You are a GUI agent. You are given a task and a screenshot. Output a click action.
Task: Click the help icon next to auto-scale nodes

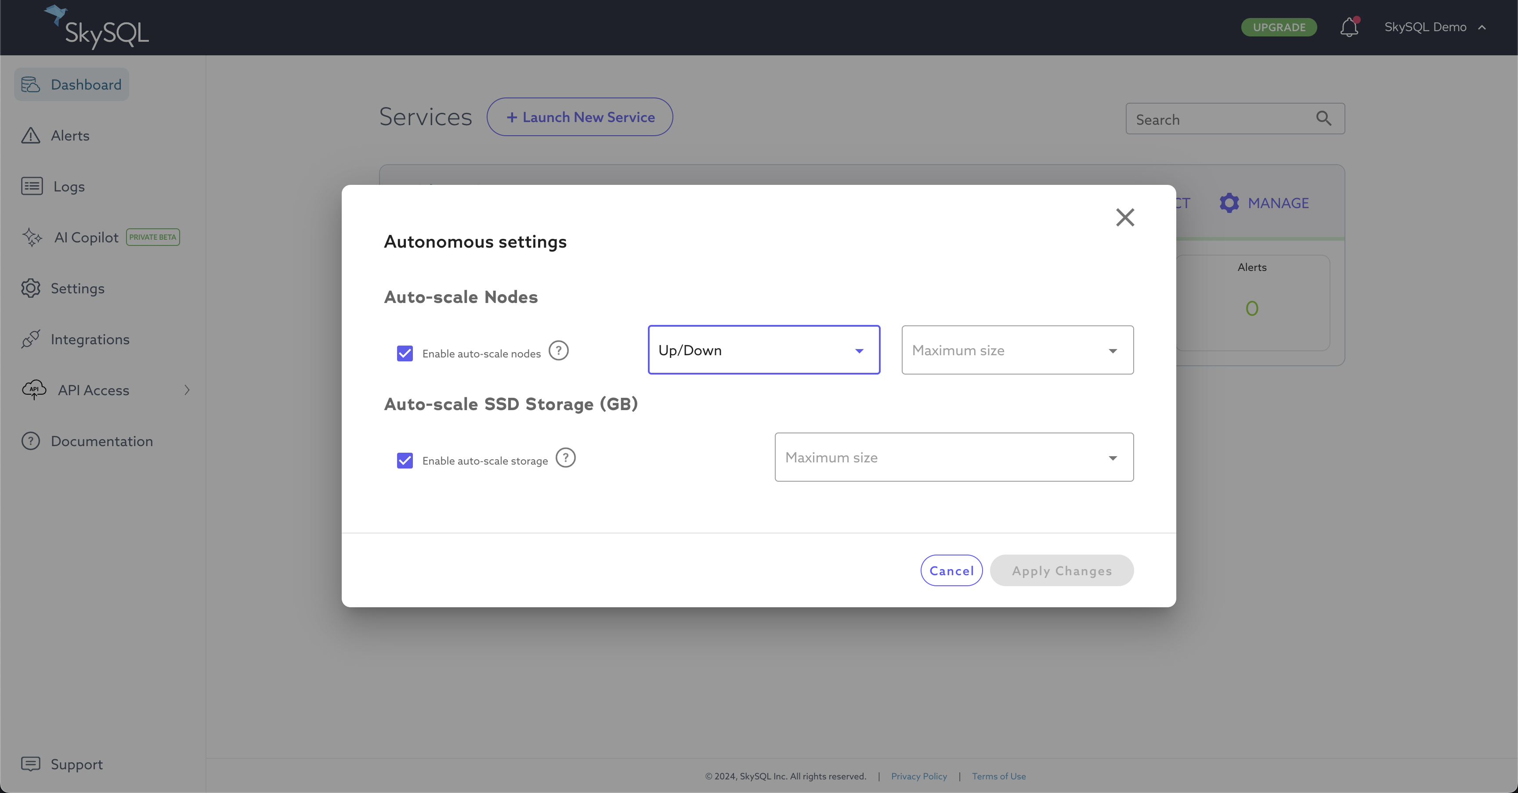click(558, 350)
